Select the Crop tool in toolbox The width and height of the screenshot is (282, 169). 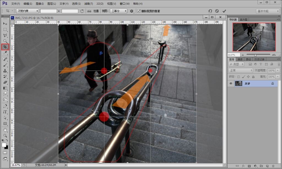point(5,47)
